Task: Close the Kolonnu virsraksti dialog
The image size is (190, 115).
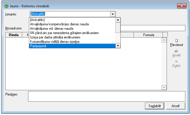Action: 182,6
